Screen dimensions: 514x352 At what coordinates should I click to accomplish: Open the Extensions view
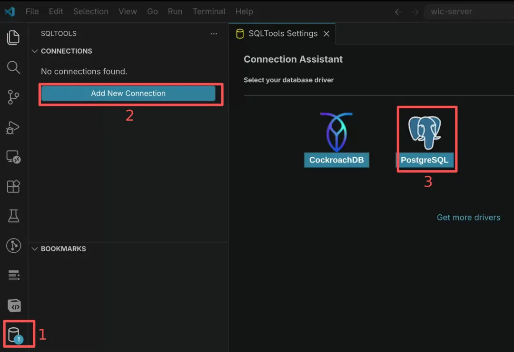click(x=13, y=187)
